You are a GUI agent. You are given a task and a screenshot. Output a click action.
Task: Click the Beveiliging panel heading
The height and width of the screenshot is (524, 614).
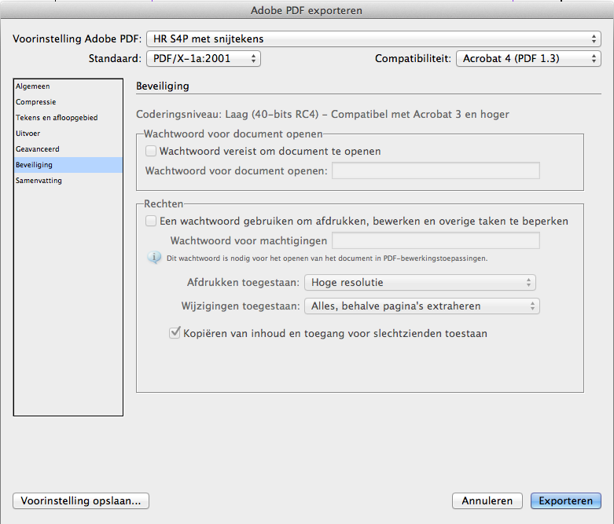[163, 86]
